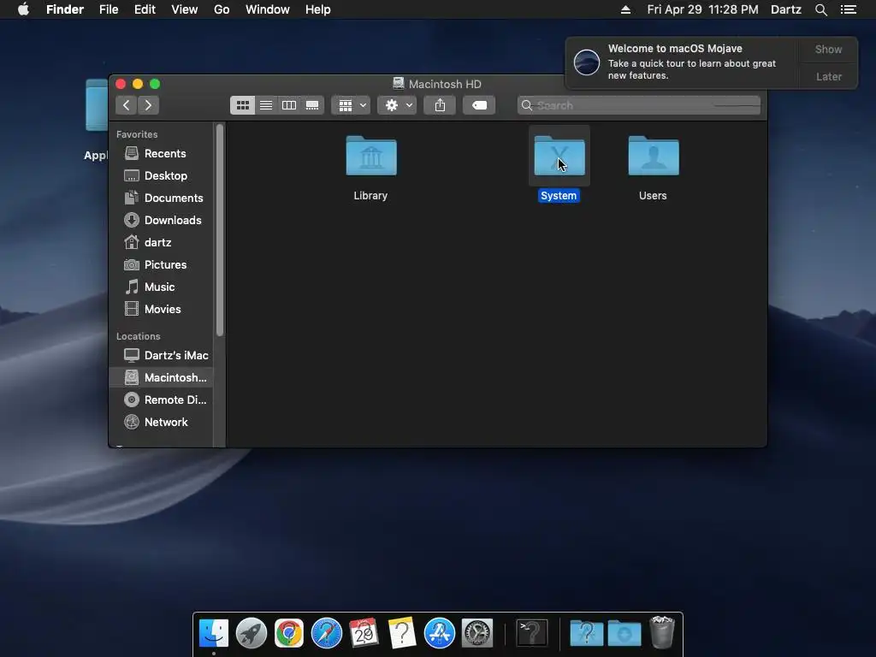This screenshot has width=876, height=657.
Task: Go back in Finder history
Action: pos(127,105)
